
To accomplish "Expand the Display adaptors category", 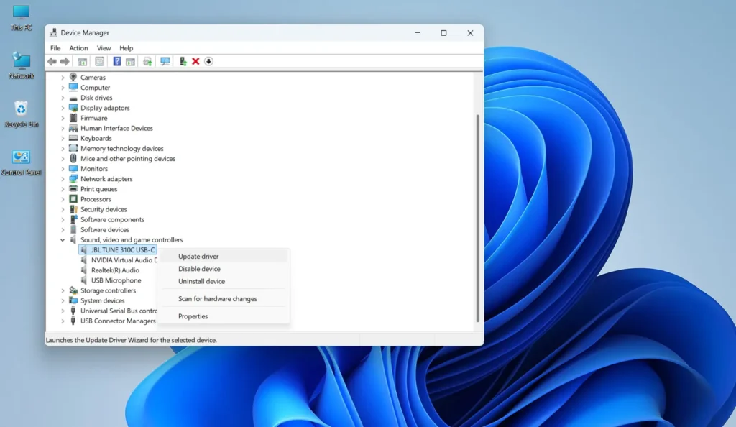I will (63, 108).
